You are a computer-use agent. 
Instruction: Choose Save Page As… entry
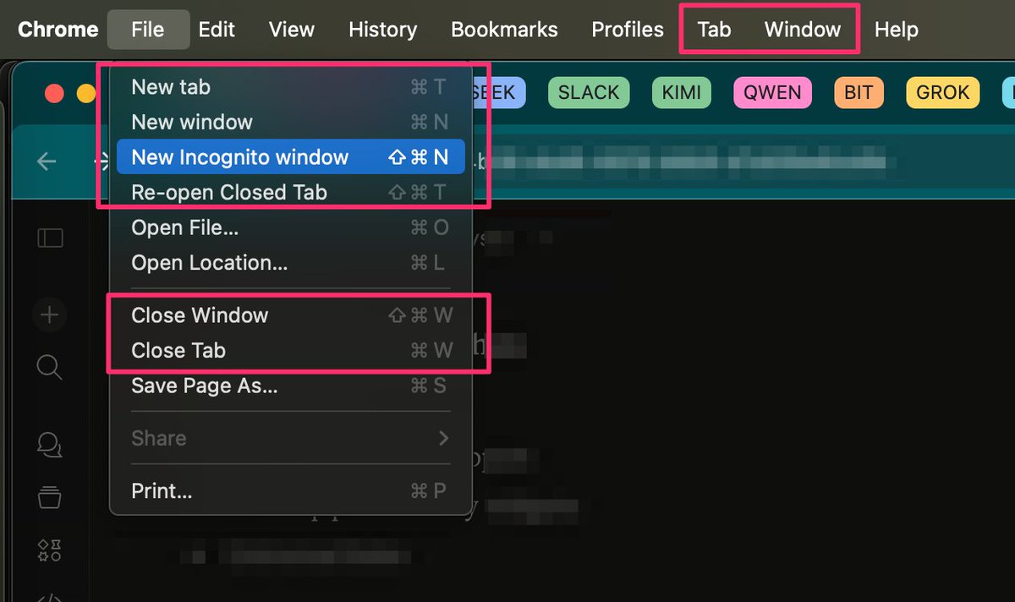[x=290, y=386]
